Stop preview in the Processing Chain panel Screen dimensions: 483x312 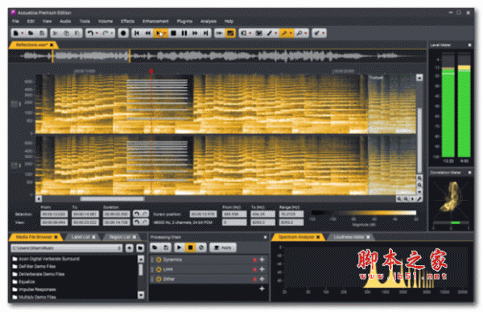pyautogui.click(x=190, y=248)
